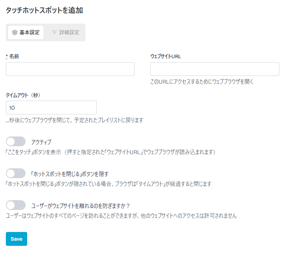Click into the ウェブサイトURL input box
Viewport: 288px width, 256px height.
click(x=215, y=69)
